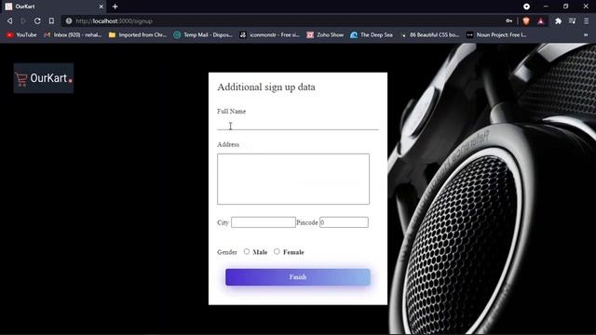596x335 pixels.
Task: Click the OurKart logo
Action: tap(44, 78)
